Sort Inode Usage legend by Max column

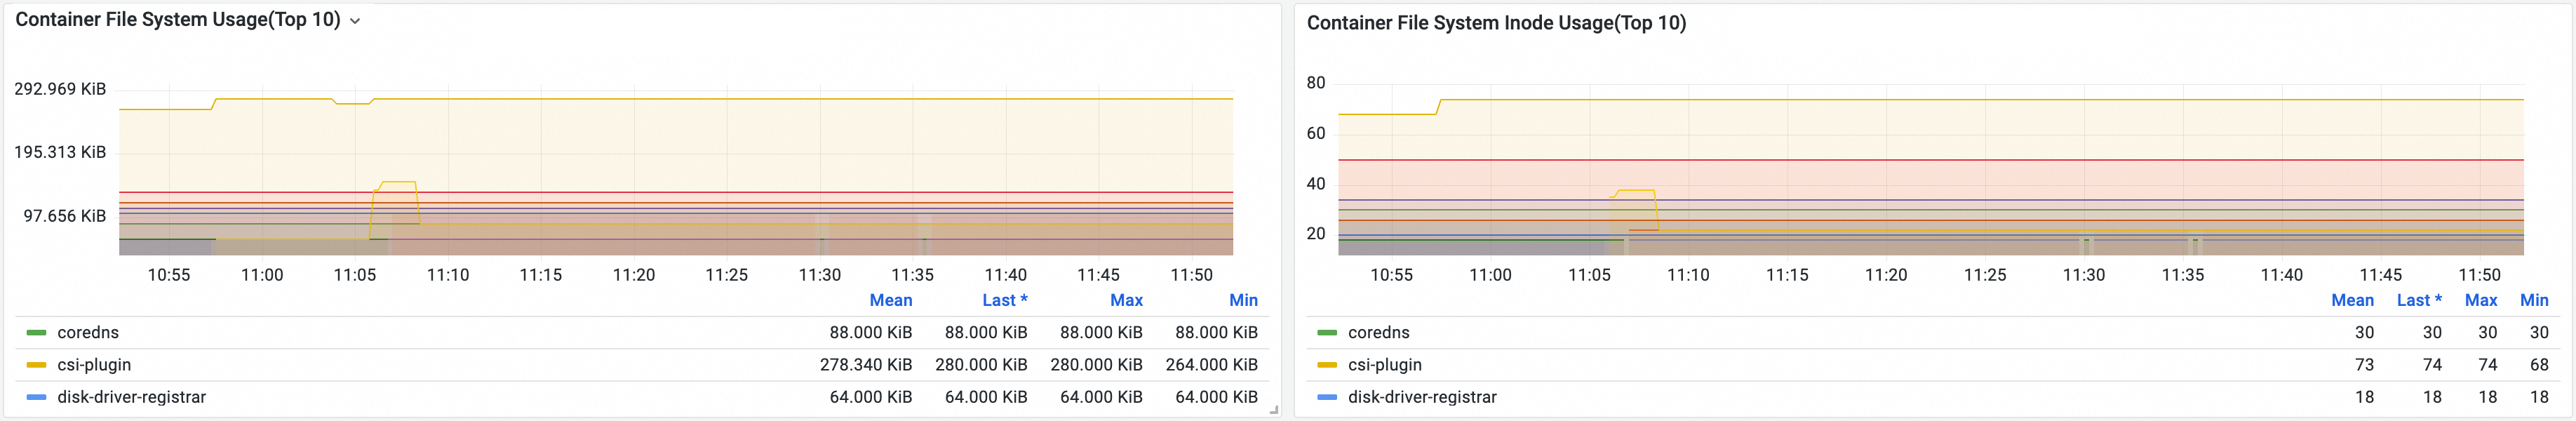[x=2480, y=300]
